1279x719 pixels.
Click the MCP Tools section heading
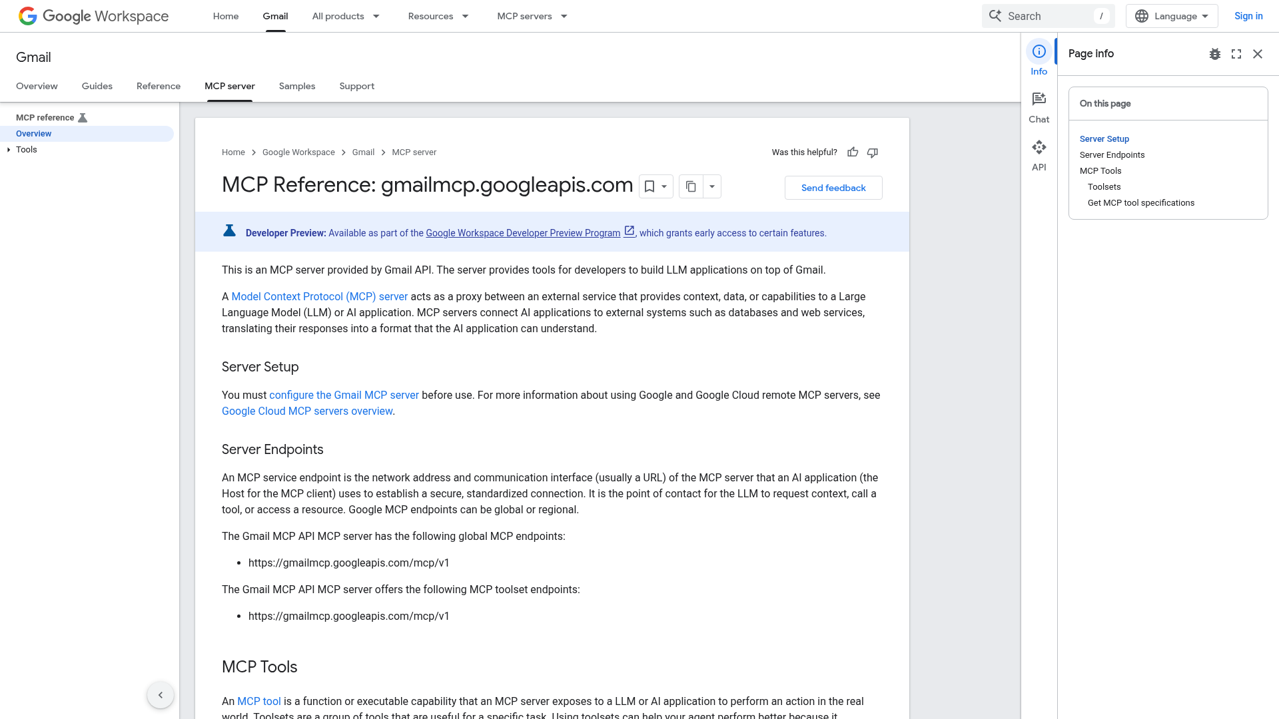point(259,667)
